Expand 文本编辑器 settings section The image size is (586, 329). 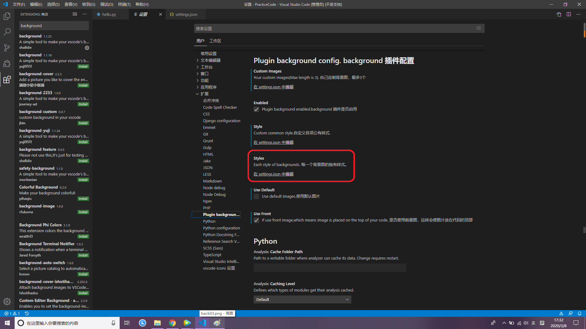(197, 60)
